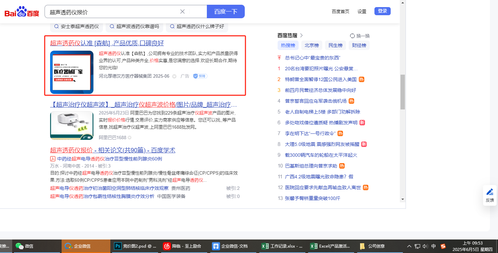This screenshot has width=498, height=253.
Task: Expand the arrow beside 河北厚德汉方医疗器械集团 2025-06
Action: (x=174, y=76)
